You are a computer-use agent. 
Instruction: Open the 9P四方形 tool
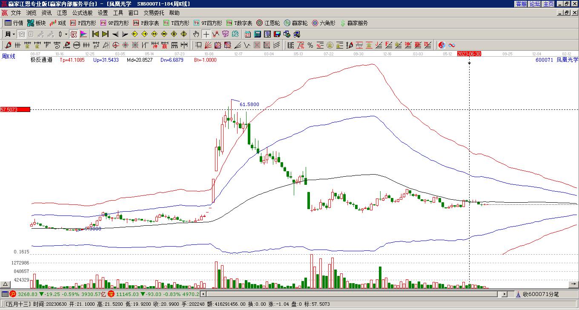115,23
